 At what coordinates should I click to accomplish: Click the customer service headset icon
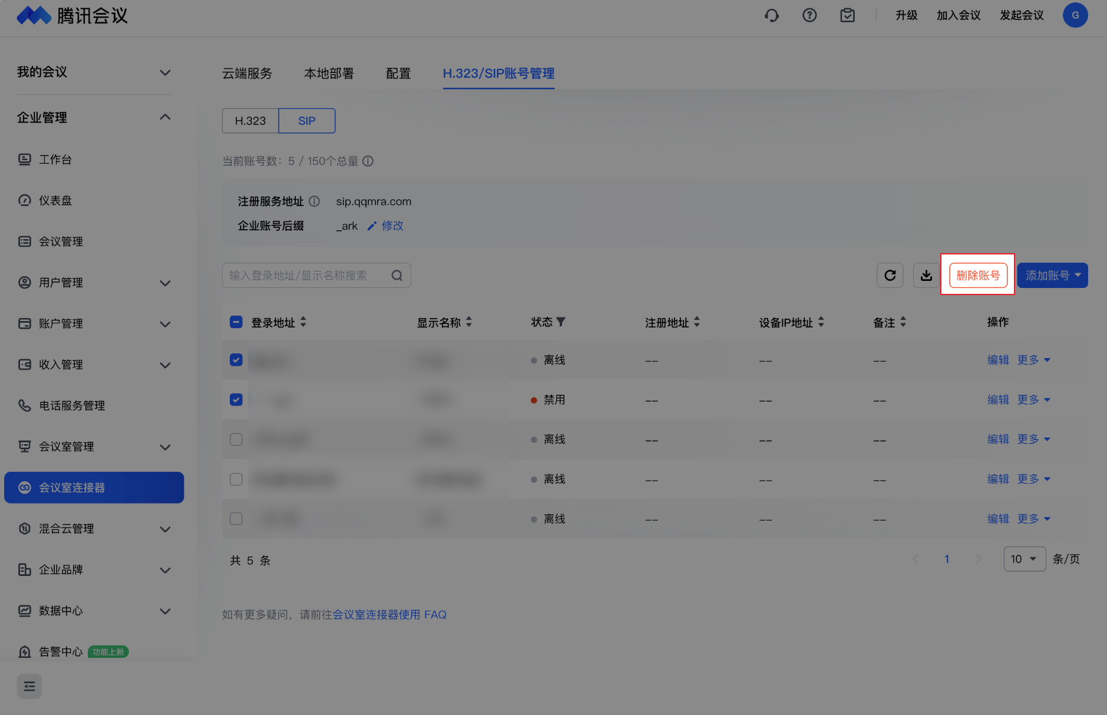pos(772,15)
